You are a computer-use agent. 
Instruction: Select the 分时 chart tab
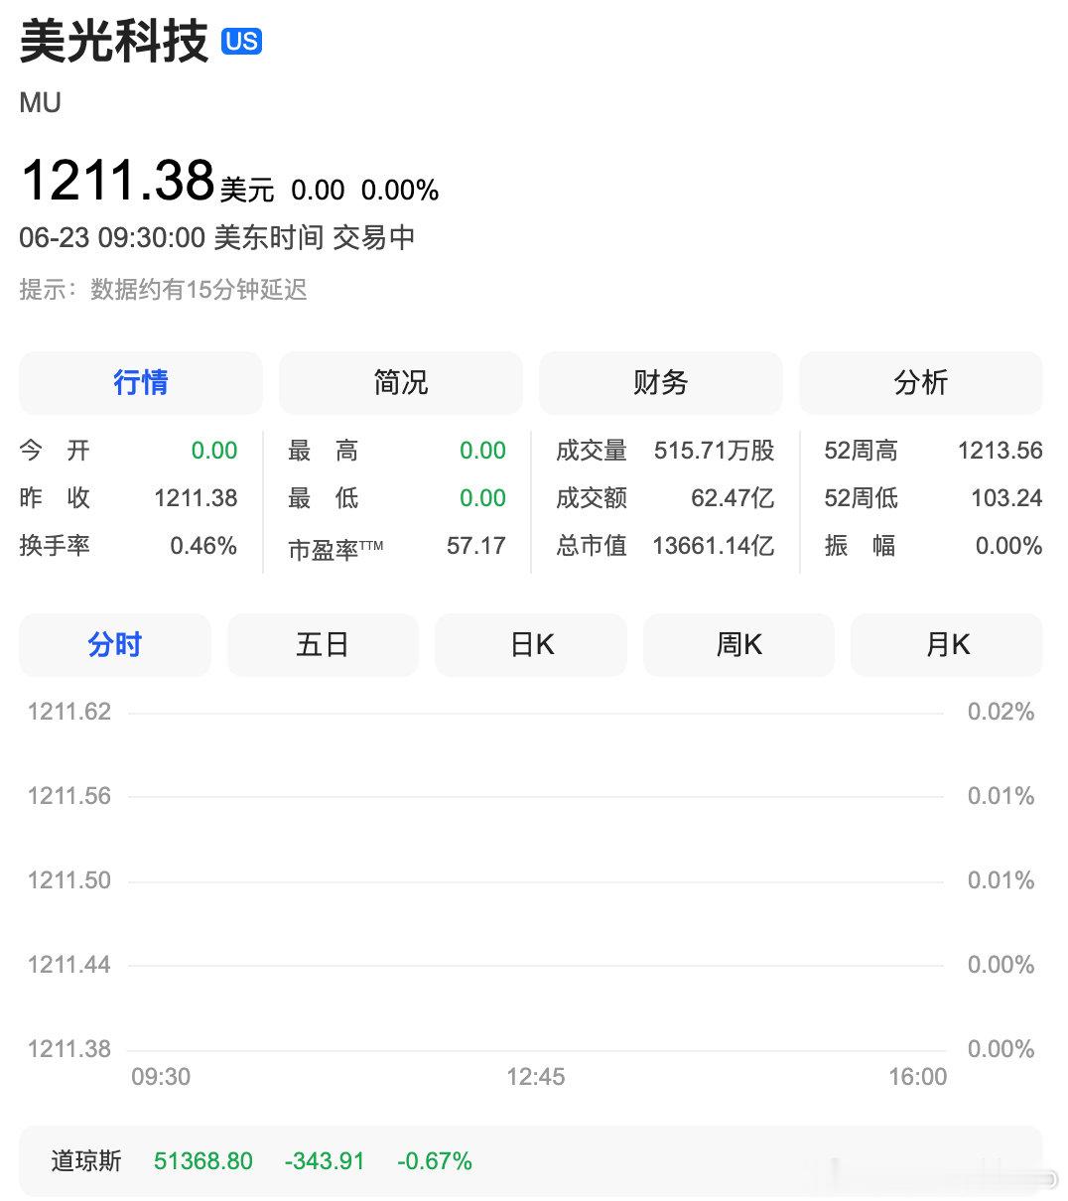tap(115, 645)
